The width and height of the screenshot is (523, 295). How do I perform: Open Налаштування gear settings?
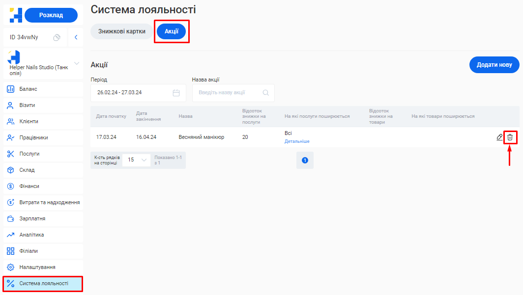(x=37, y=267)
